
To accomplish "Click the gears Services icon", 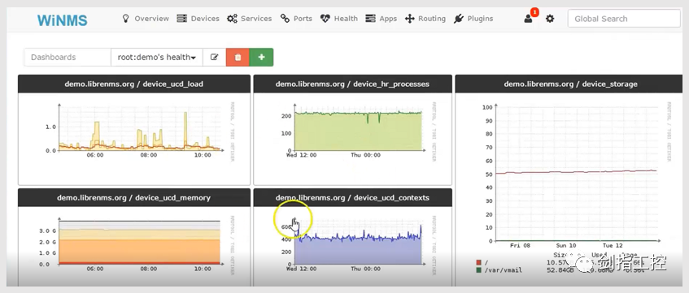I will tap(232, 19).
